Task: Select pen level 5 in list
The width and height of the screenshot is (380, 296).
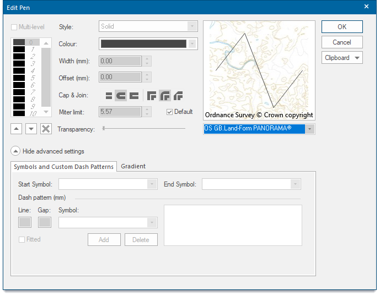Action: pos(26,78)
